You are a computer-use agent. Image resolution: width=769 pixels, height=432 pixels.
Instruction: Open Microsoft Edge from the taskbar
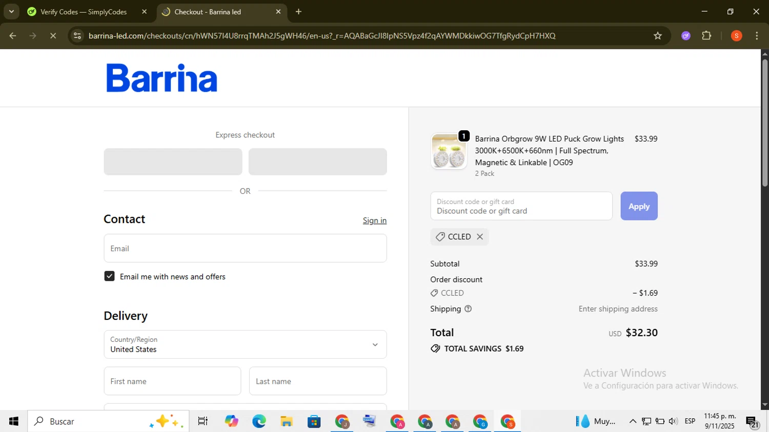[259, 421]
